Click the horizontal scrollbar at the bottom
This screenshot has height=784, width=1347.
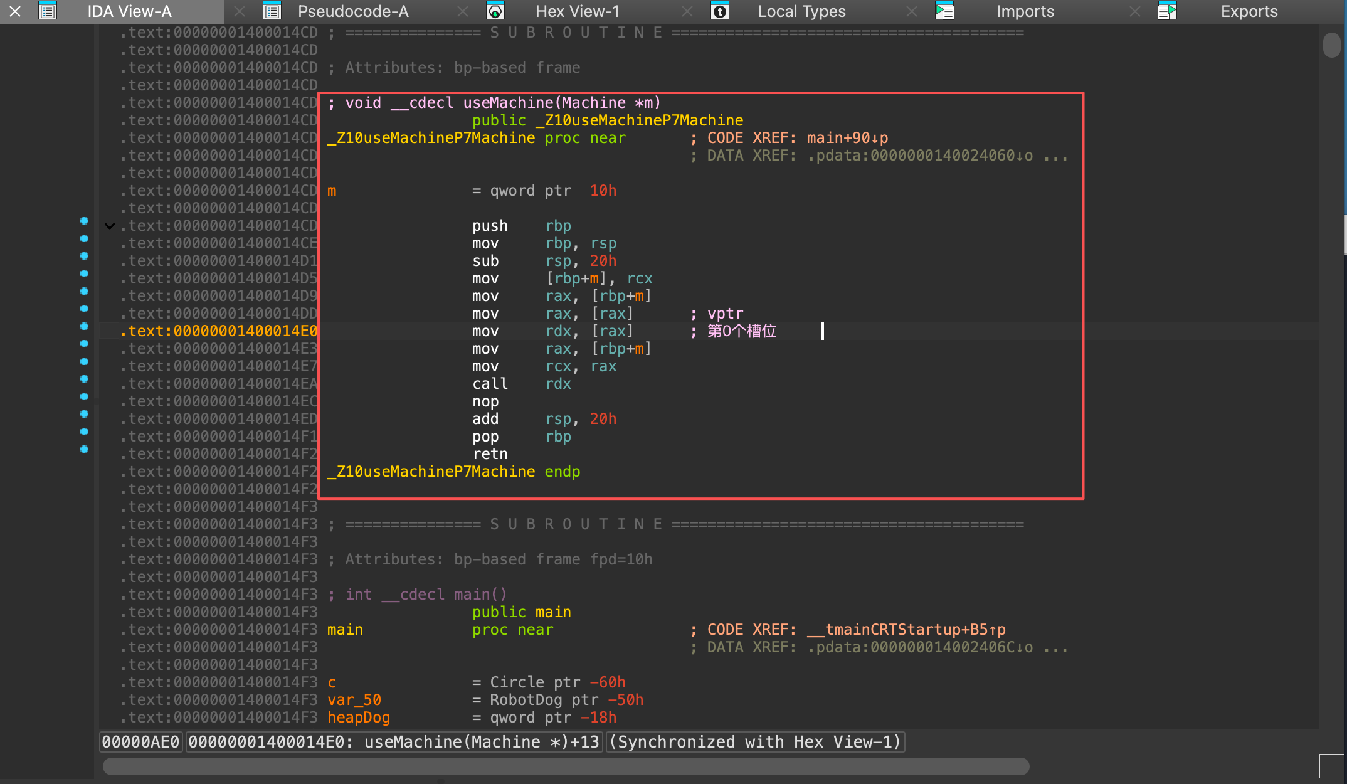[566, 766]
